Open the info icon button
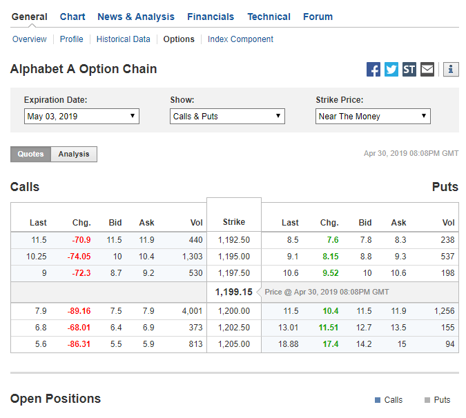Screen dimensions: 466x418 (451, 70)
